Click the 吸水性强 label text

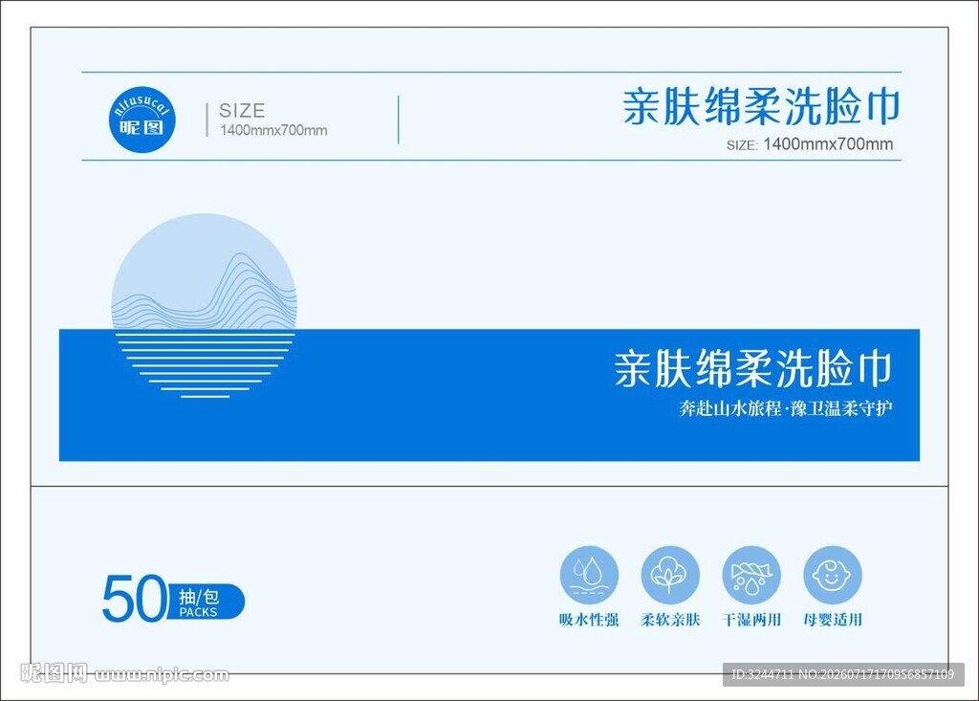tap(589, 620)
